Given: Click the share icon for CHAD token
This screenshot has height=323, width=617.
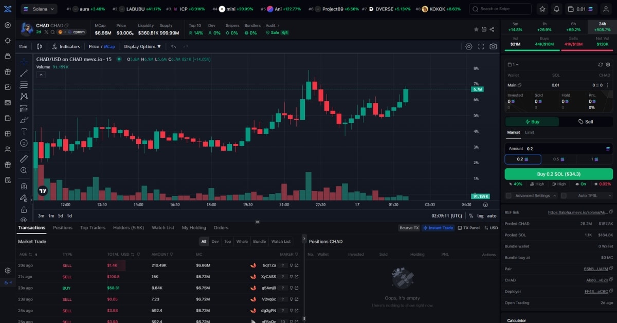Looking at the screenshot, I should click(x=492, y=29).
